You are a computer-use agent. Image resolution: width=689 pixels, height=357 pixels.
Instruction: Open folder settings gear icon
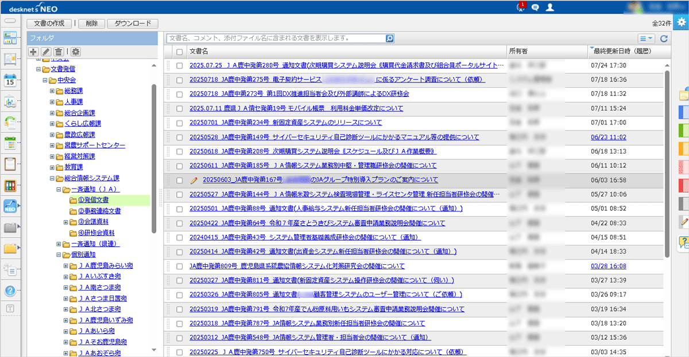[x=76, y=52]
